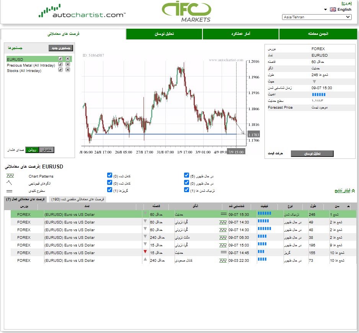Viewport: 359px width, 333px height.
Task: Click direction arrow in the details panel
Action: 314,82
